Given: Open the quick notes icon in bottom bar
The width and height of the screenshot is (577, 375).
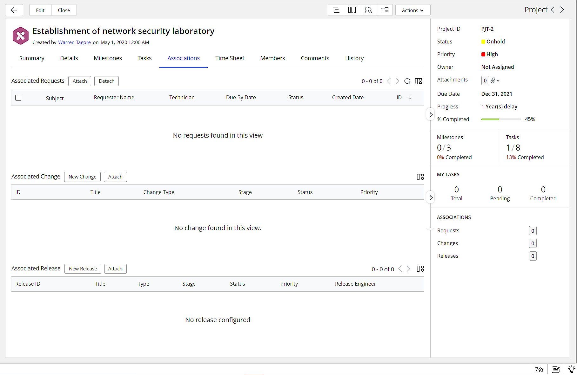Looking at the screenshot, I should tap(556, 369).
